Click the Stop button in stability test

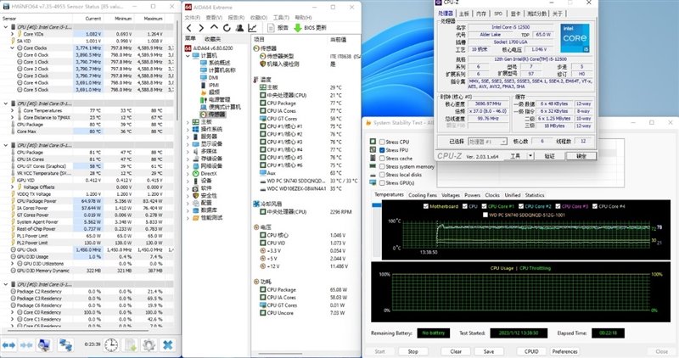click(x=412, y=351)
